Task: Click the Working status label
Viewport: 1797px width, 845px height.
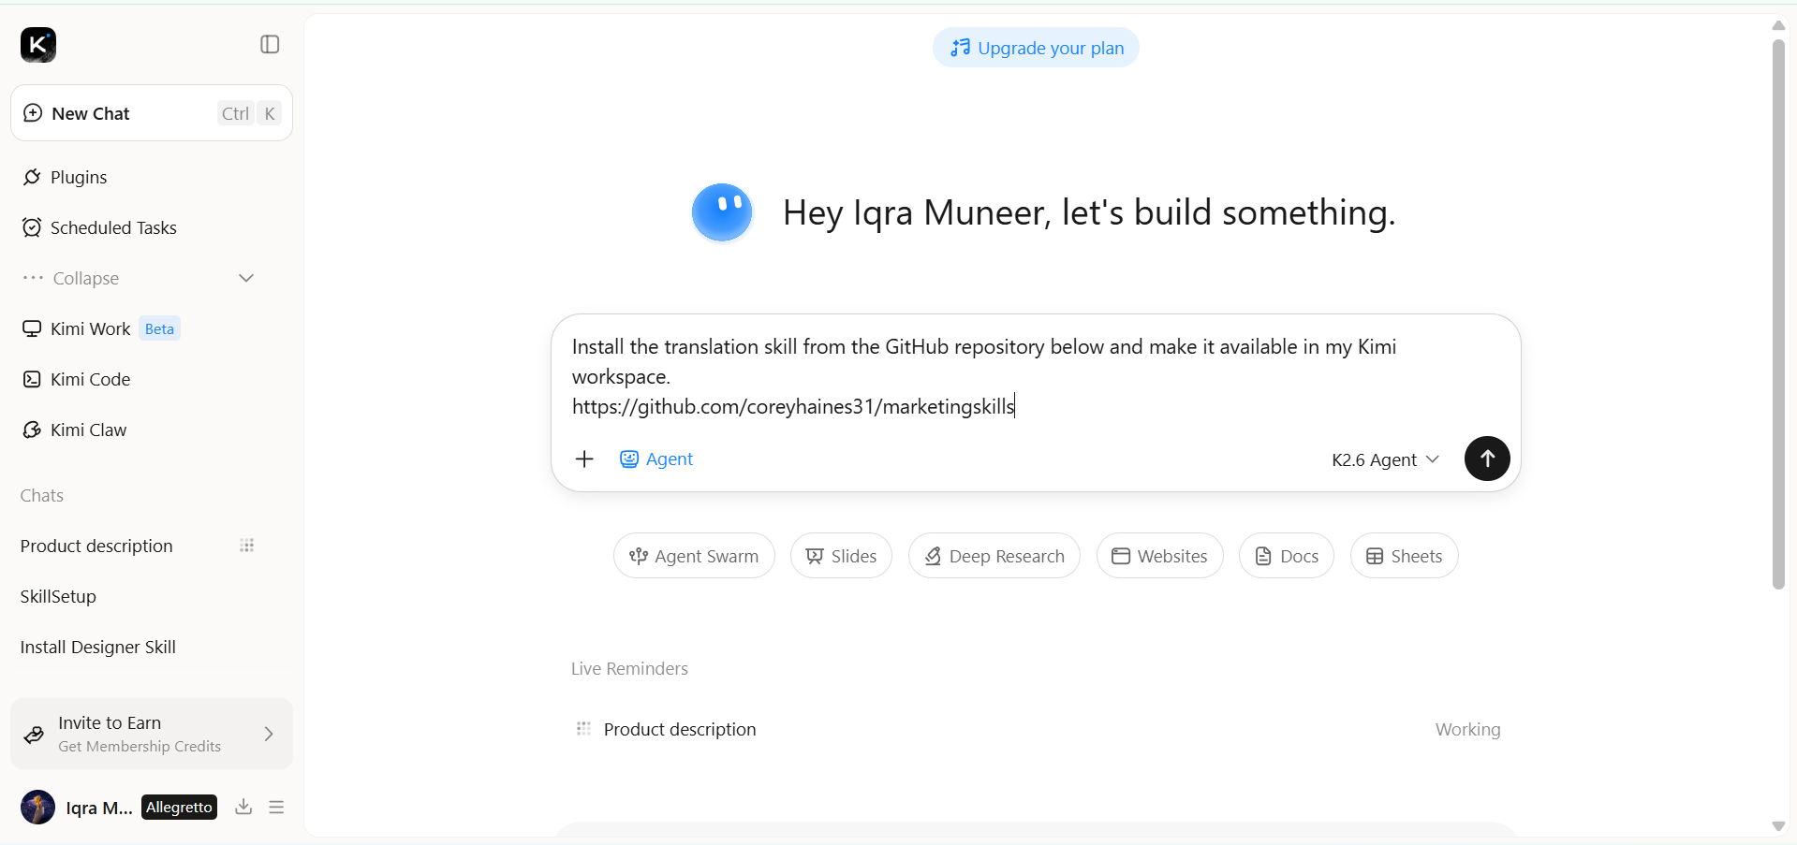Action: click(1468, 729)
